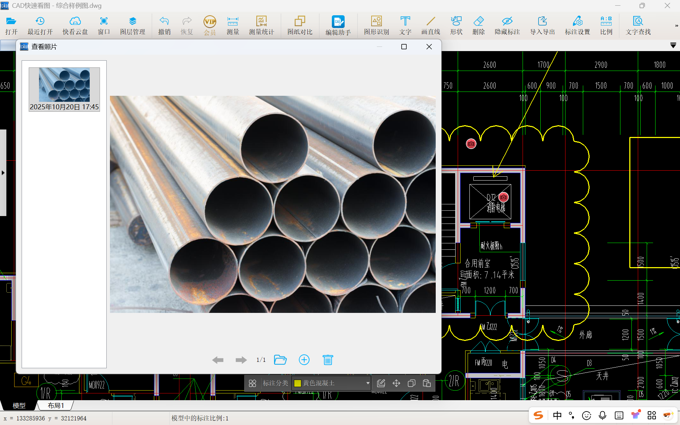Open the 测量 measure tool
This screenshot has height=425, width=680.
233,26
